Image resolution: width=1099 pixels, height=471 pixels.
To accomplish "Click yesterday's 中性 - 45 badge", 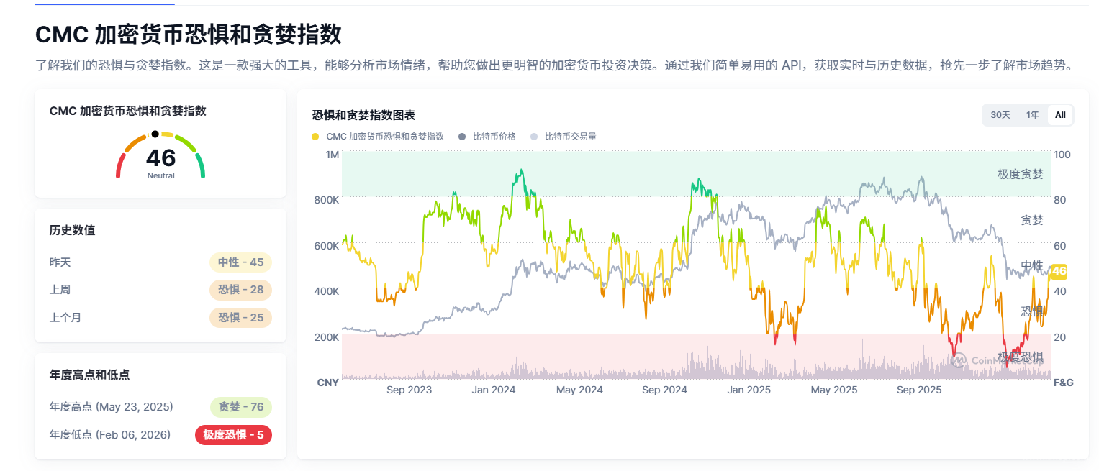I will 240,262.
